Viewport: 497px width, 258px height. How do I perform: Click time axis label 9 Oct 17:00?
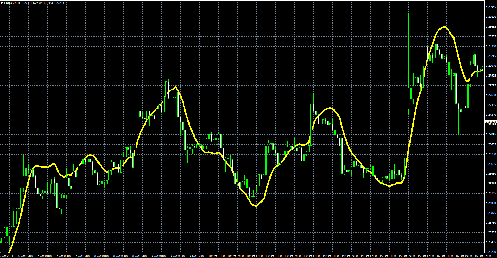pyautogui.click(x=197, y=256)
